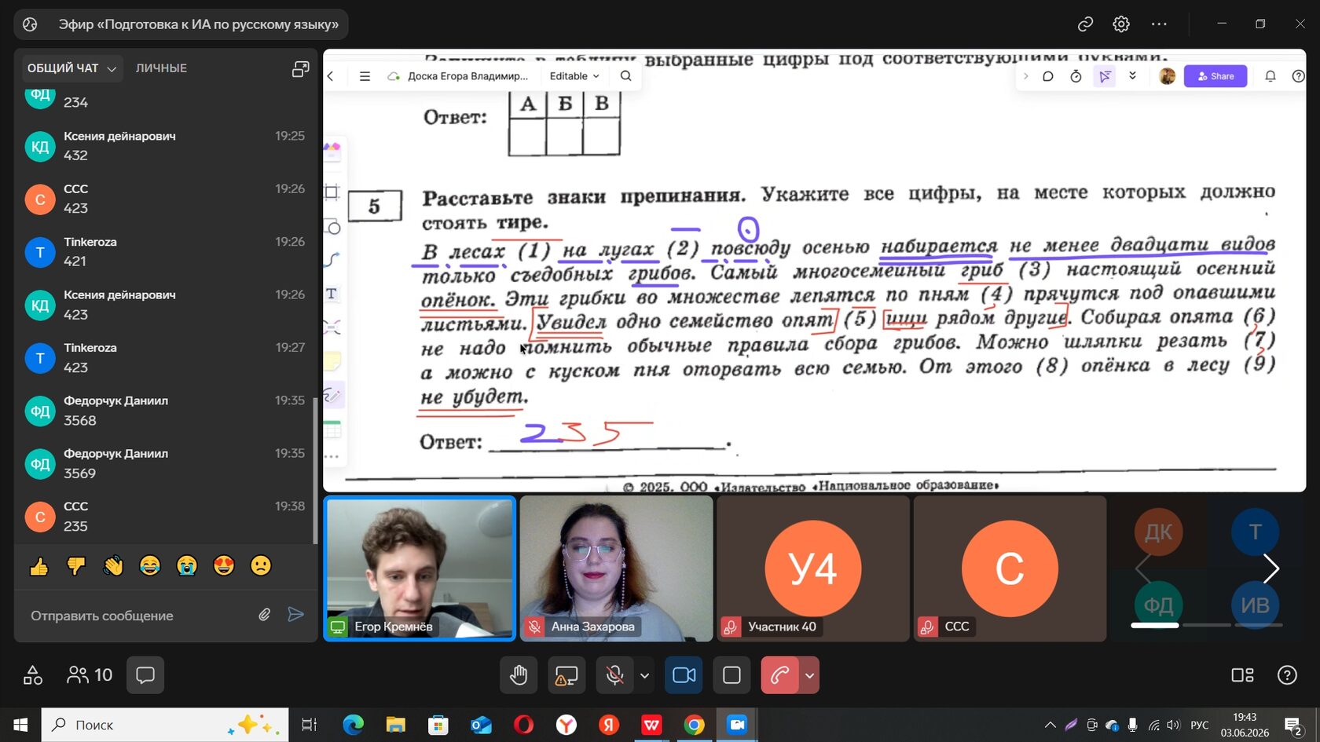Send the heart-eyes emoji reaction
This screenshot has height=742, width=1320.
tap(224, 566)
